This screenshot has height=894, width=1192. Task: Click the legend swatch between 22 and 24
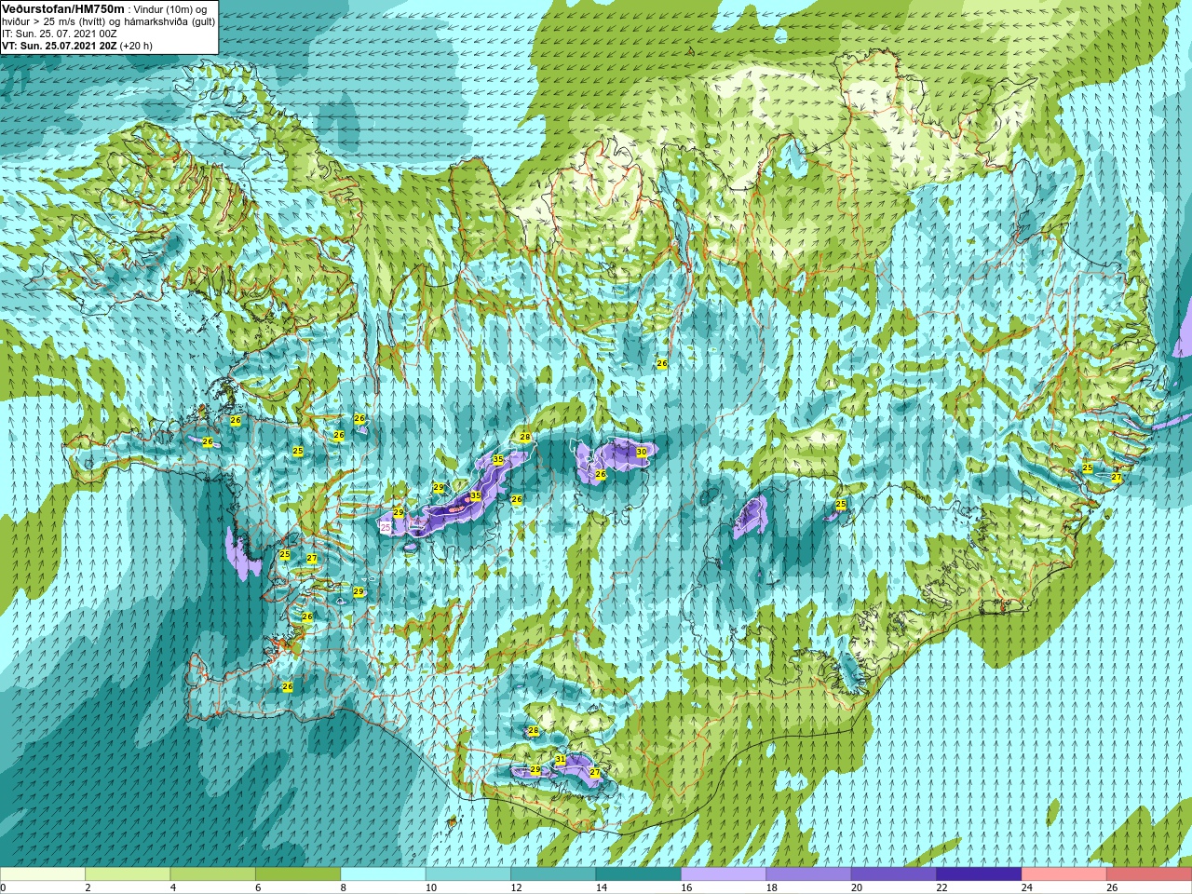pyautogui.click(x=980, y=874)
